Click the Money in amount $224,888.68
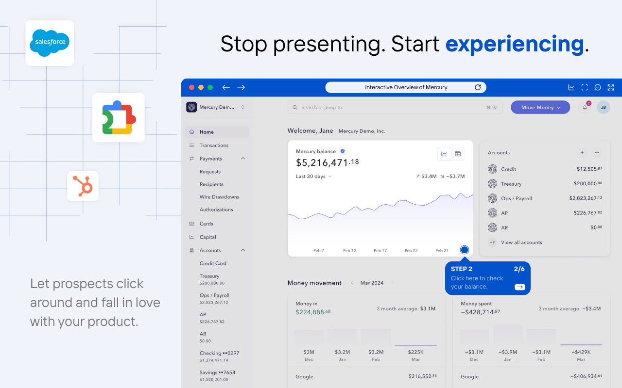 pos(313,312)
